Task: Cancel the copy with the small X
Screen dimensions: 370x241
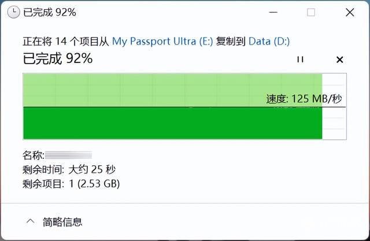Action: click(339, 60)
